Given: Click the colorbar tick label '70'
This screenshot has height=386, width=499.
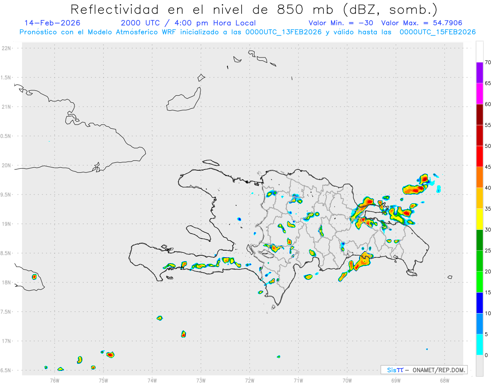Looking at the screenshot, I should pos(488,62).
